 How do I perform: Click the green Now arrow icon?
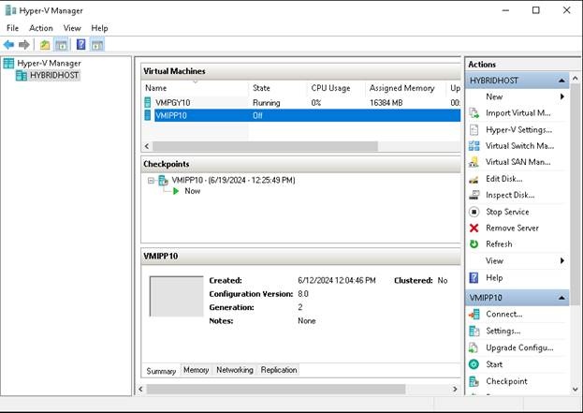point(176,191)
